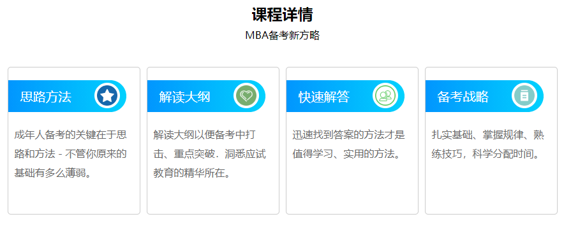Click empty area of 解读大纲 card
Viewport: 564px width, 233px height.
click(213, 197)
